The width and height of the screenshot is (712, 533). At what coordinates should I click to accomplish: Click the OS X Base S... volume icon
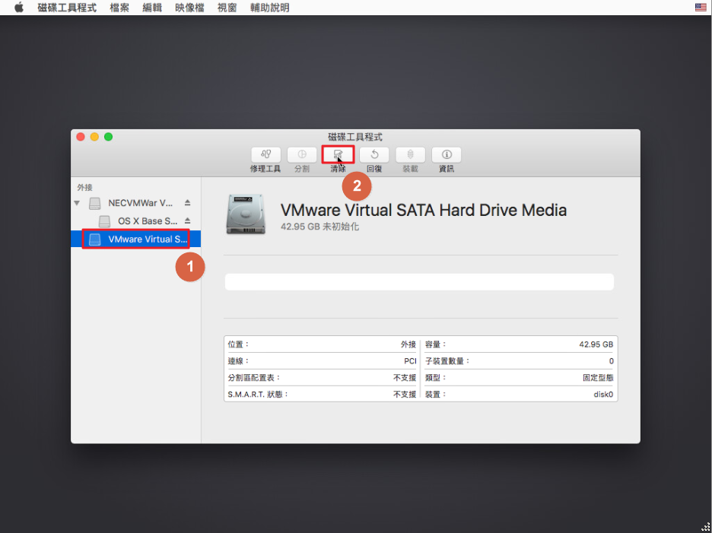coord(104,221)
